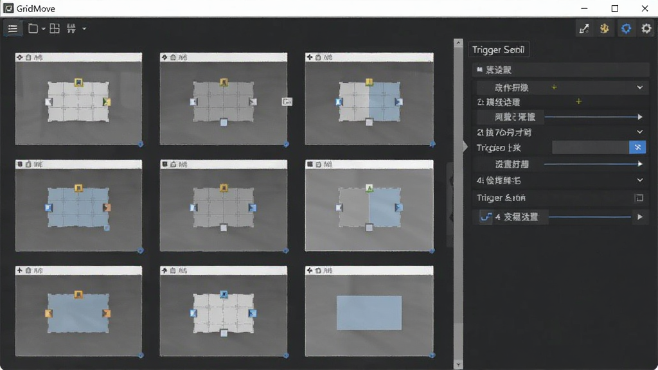This screenshot has width=658, height=370.
Task: Click the square icon in the center preview header
Action: click(x=164, y=164)
